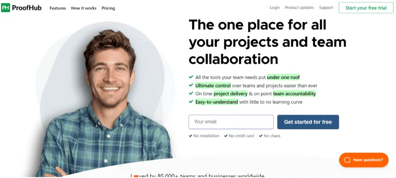Click Start your free trial button
Image resolution: width=396 pixels, height=178 pixels.
pos(366,8)
